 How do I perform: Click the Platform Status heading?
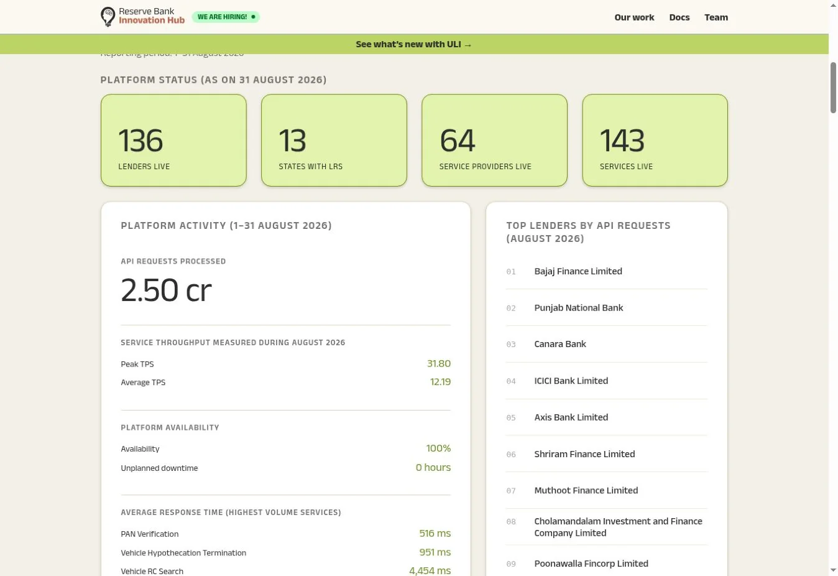point(213,80)
